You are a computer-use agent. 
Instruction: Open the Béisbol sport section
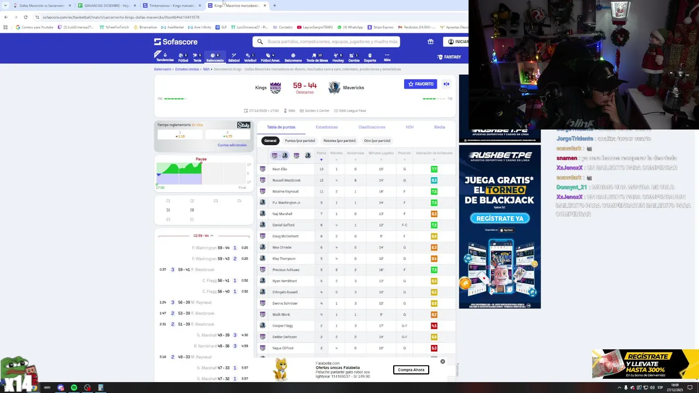234,57
